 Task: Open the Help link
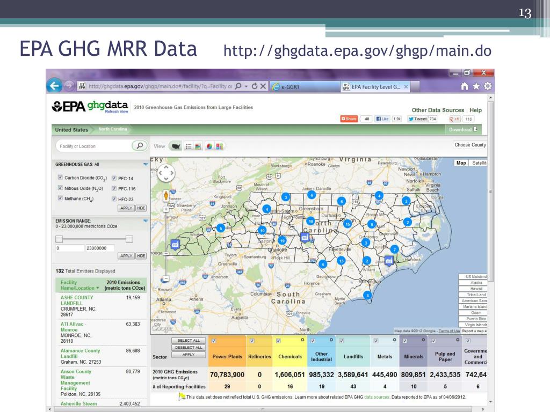(476, 110)
